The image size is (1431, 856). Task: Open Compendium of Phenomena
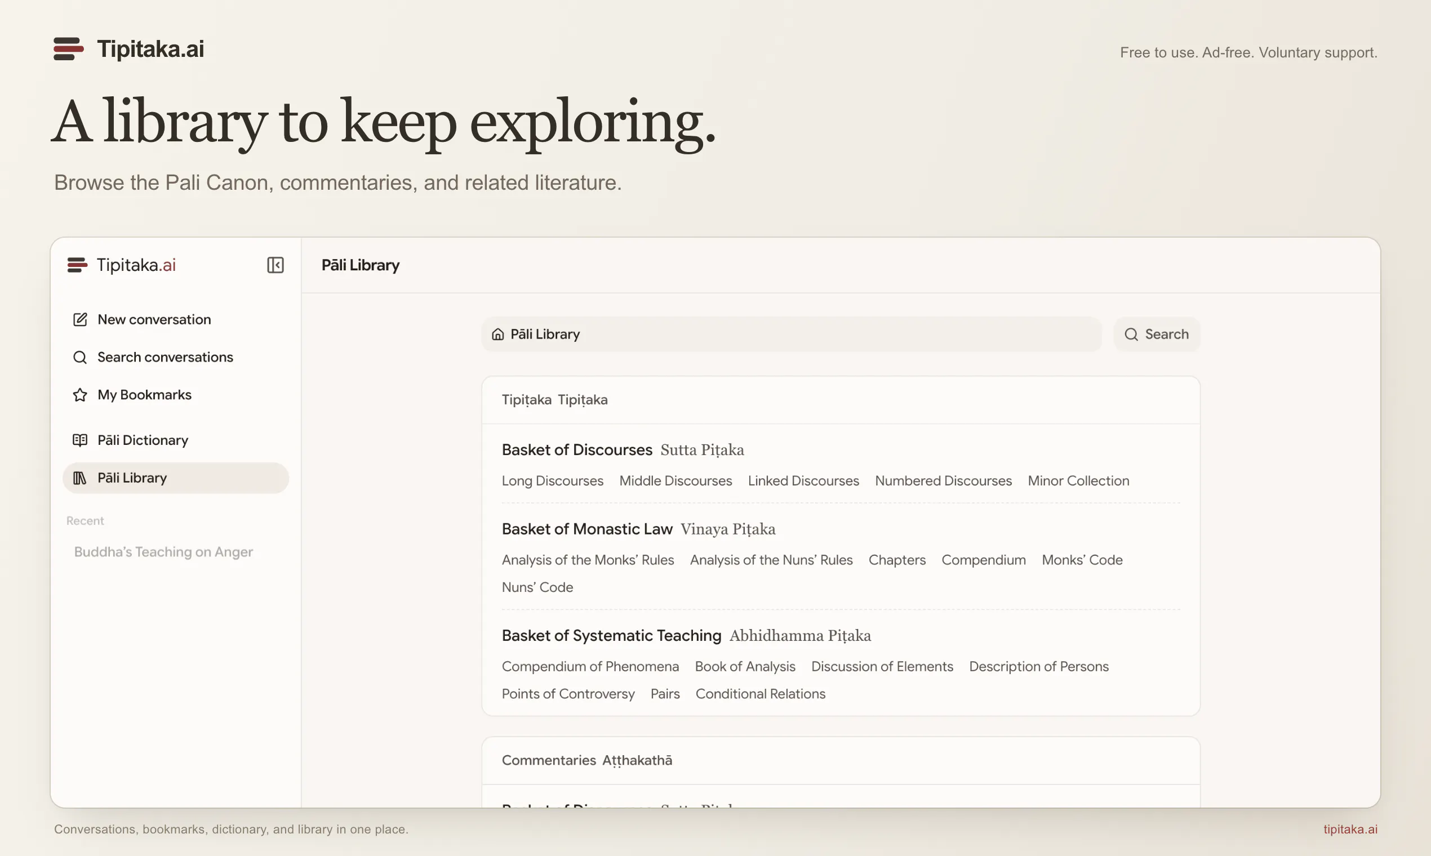[x=590, y=666]
